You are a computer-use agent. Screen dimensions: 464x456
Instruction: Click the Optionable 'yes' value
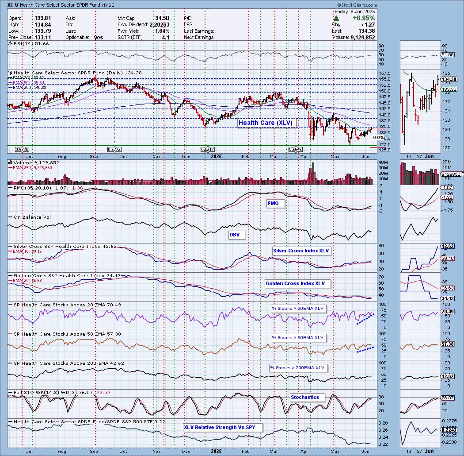(x=99, y=38)
